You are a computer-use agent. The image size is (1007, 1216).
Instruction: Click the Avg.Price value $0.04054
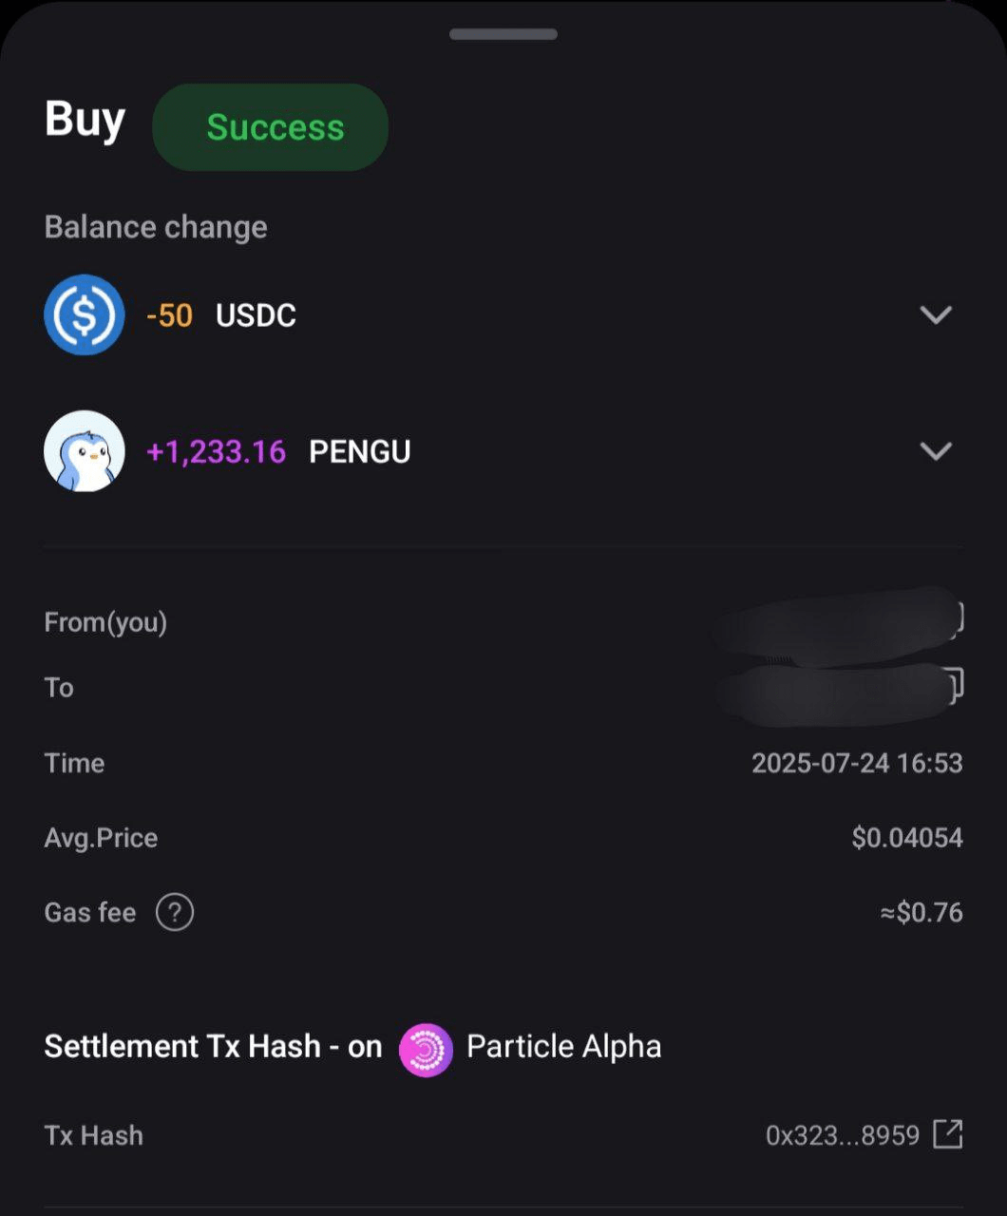pyautogui.click(x=907, y=838)
